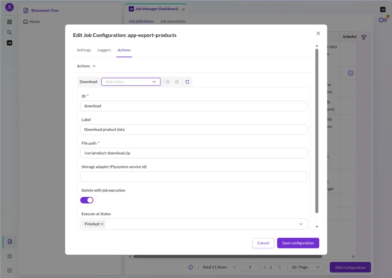392x278 pixels.
Task: Open the Add action dropdown
Action: click(131, 82)
